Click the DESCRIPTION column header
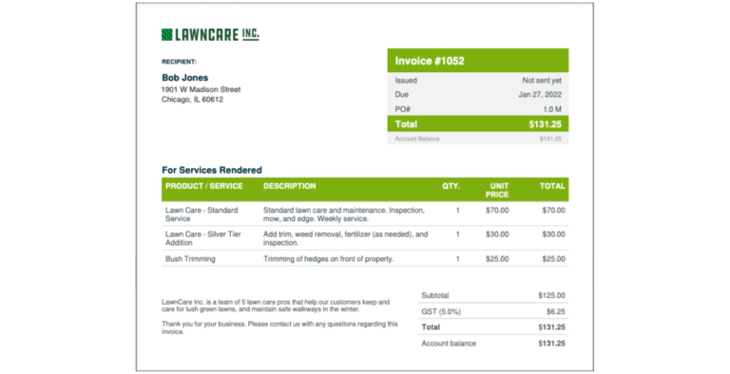Image resolution: width=730 pixels, height=374 pixels. click(290, 186)
